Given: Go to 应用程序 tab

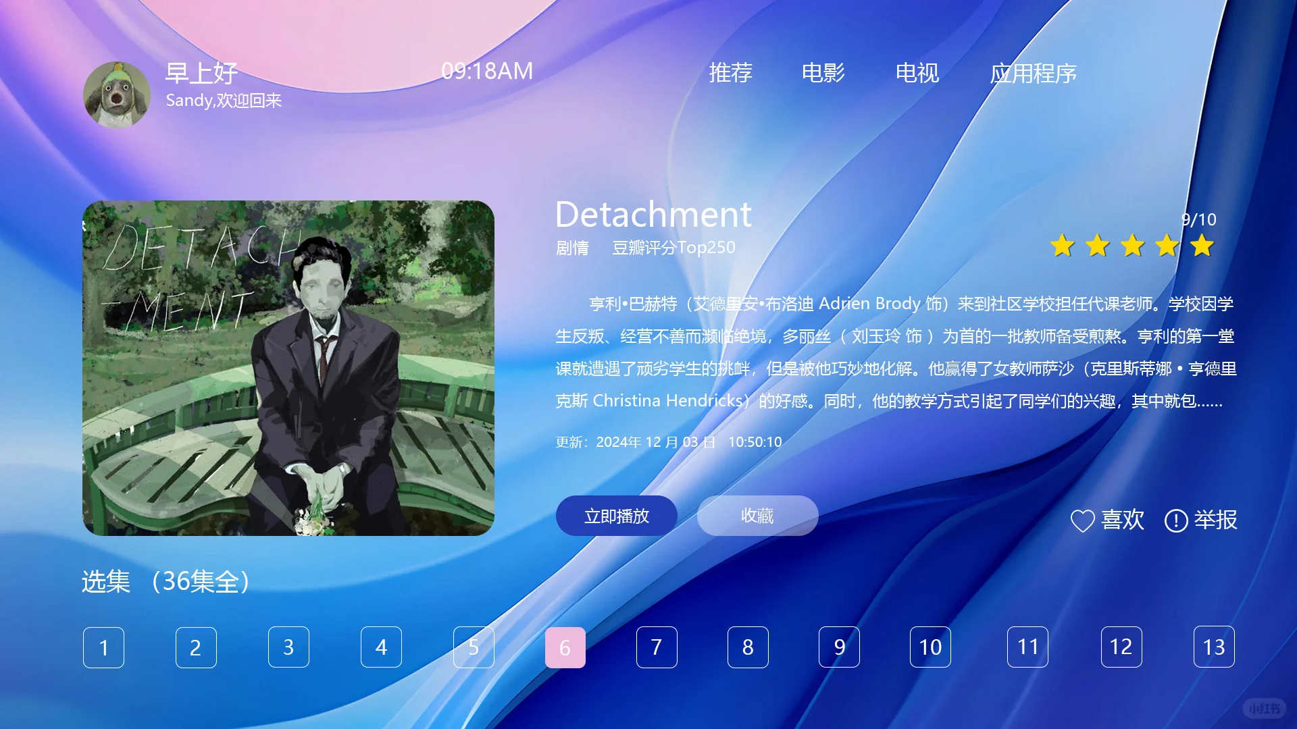Looking at the screenshot, I should (1033, 73).
